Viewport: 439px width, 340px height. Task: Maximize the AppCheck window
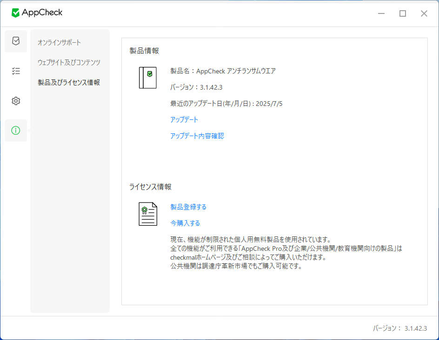tap(402, 13)
